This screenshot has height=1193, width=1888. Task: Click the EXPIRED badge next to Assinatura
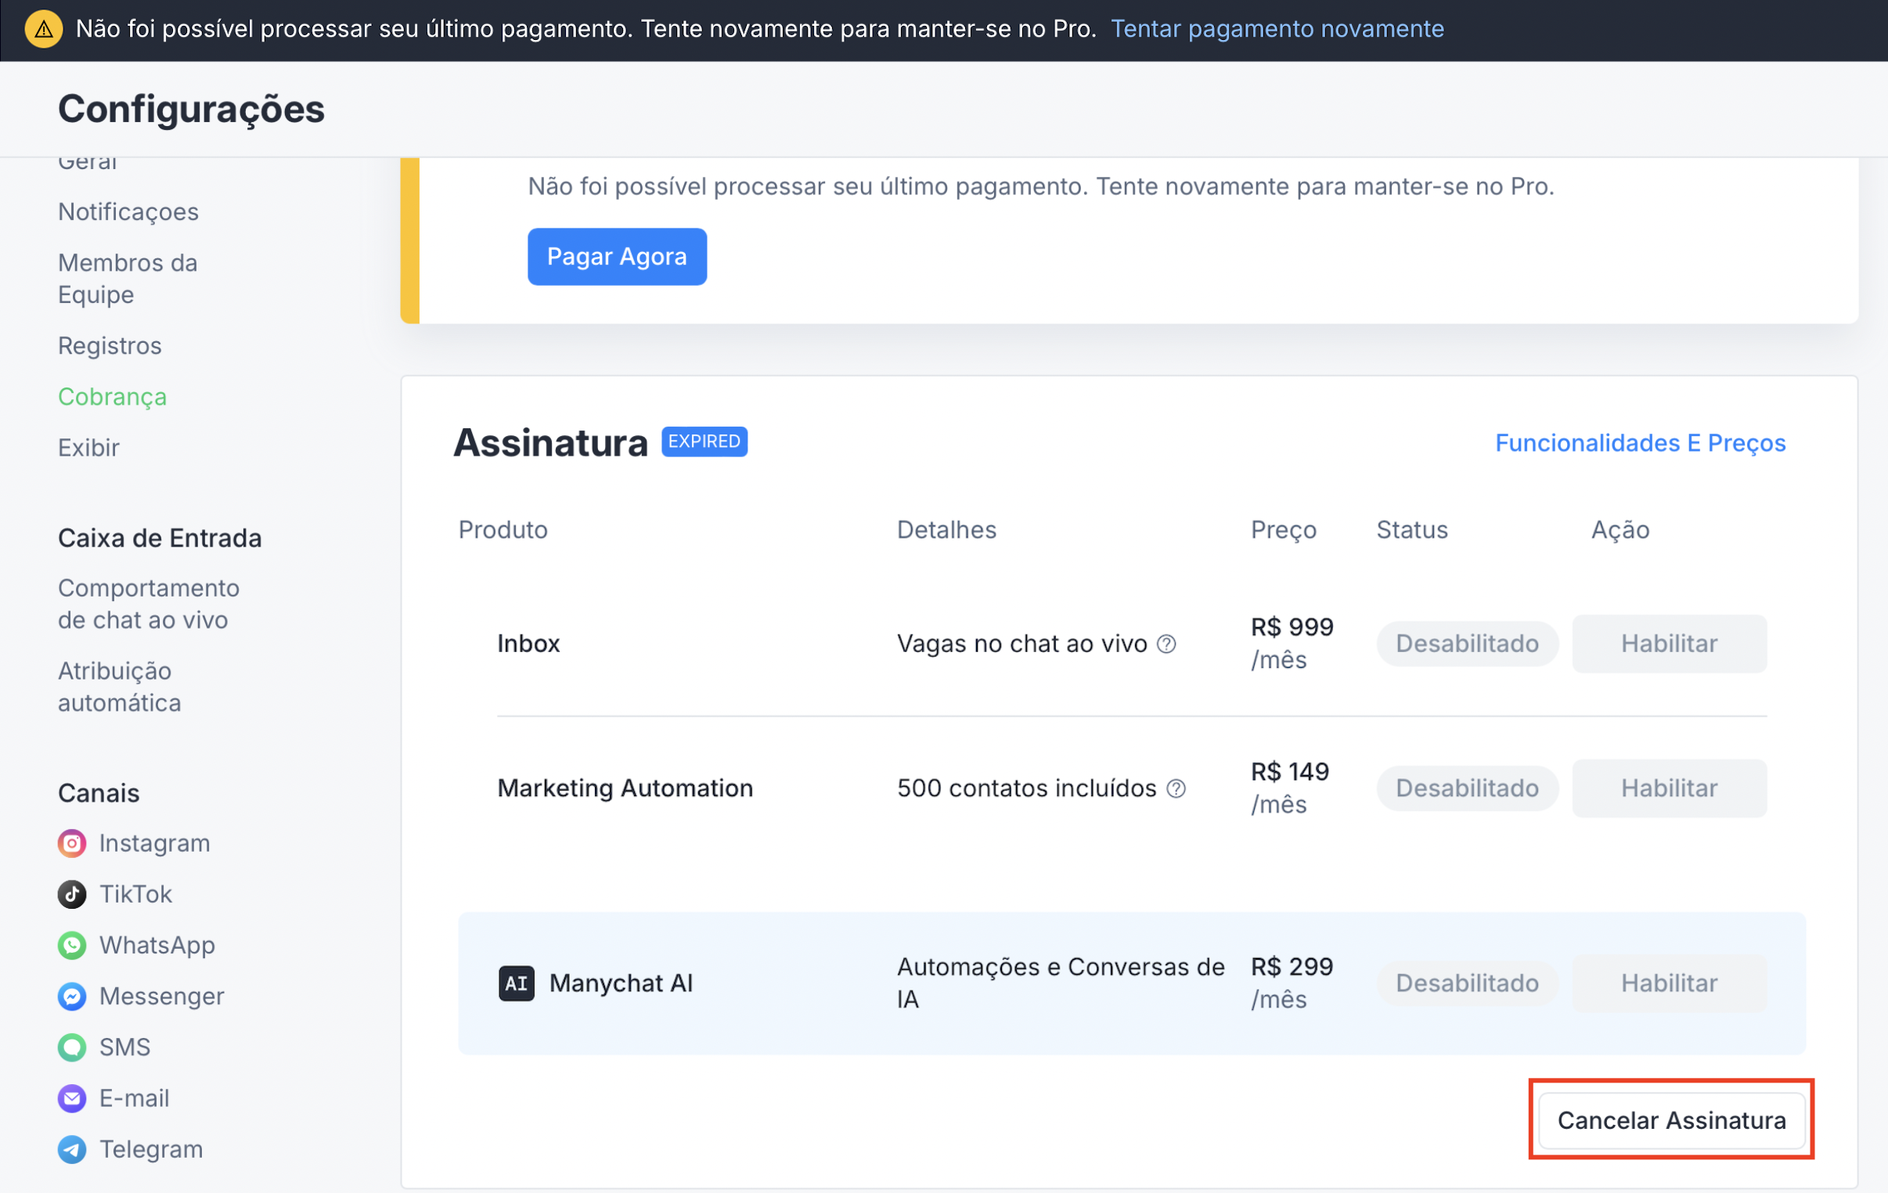click(x=704, y=442)
